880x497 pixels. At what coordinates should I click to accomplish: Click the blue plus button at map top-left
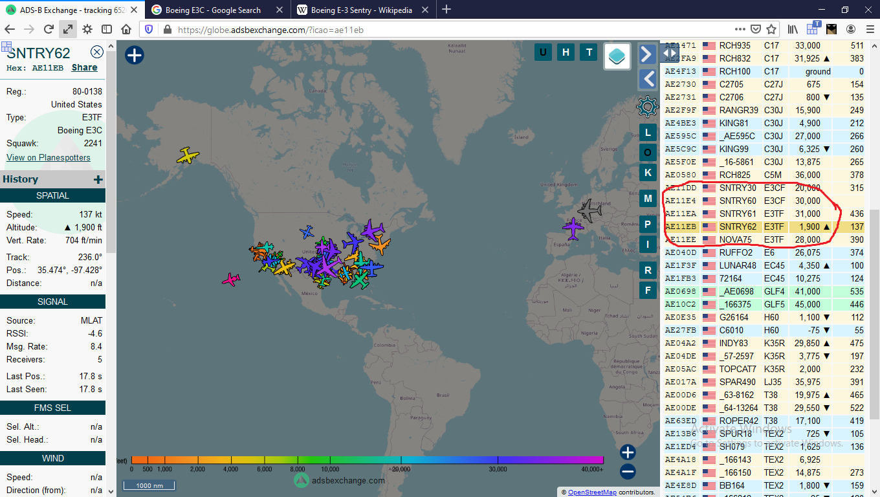click(x=134, y=55)
